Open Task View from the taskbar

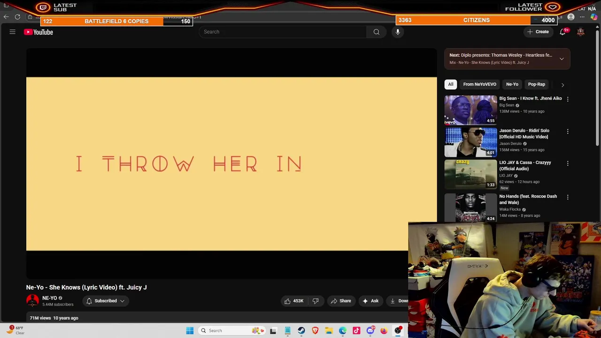tap(273, 330)
